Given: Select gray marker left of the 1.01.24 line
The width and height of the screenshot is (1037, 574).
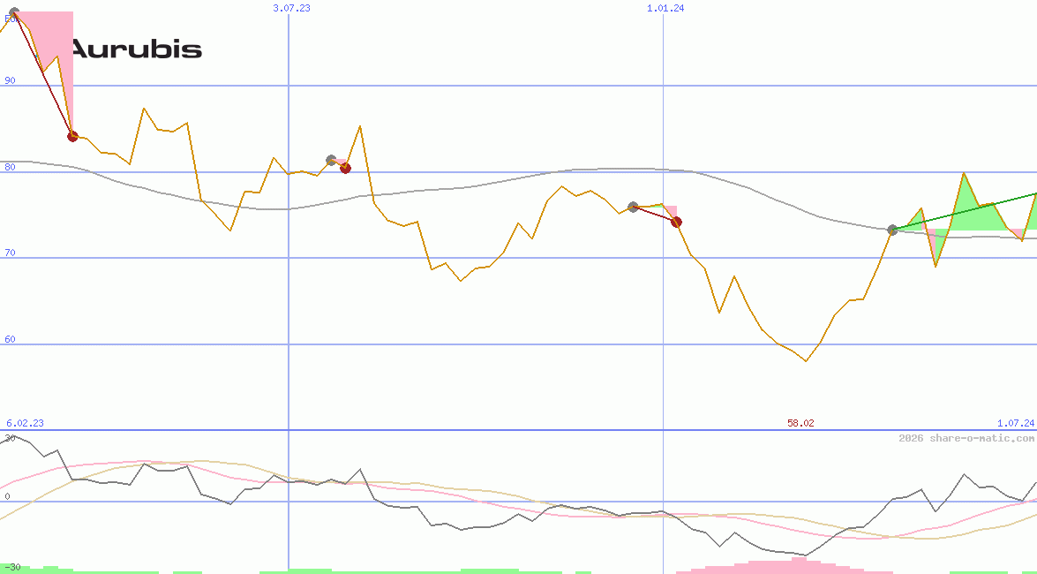Looking at the screenshot, I should click(633, 207).
